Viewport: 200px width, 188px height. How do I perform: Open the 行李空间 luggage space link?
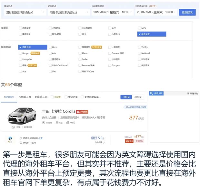(x=28, y=127)
